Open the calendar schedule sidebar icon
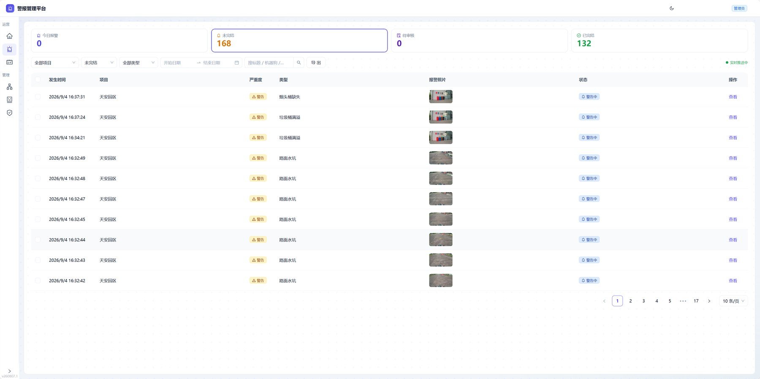Viewport: 760px width, 379px height. [9, 62]
